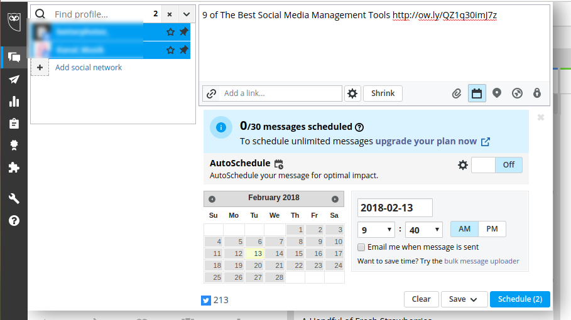Open Analytics bar chart in sidebar
571x320 pixels.
click(x=14, y=102)
